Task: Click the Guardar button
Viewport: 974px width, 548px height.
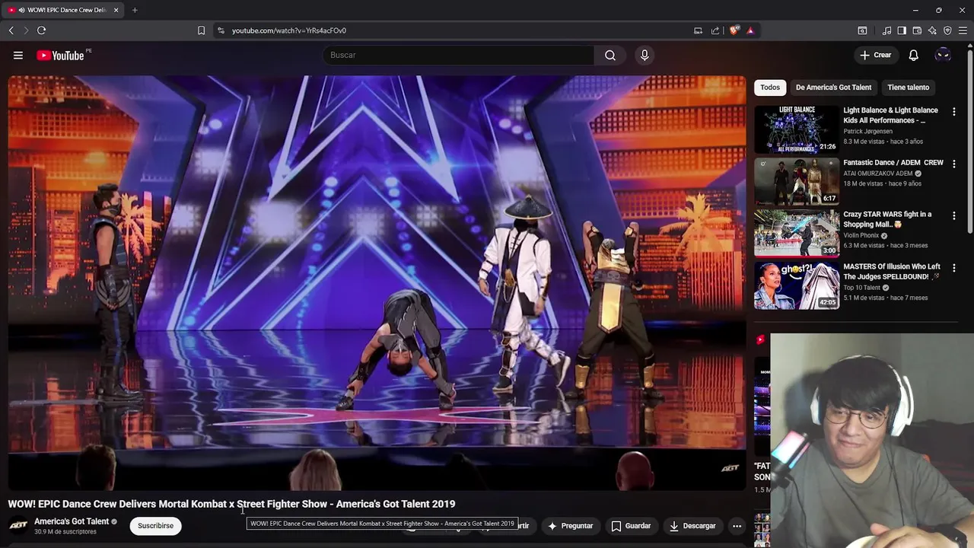Action: (631, 525)
